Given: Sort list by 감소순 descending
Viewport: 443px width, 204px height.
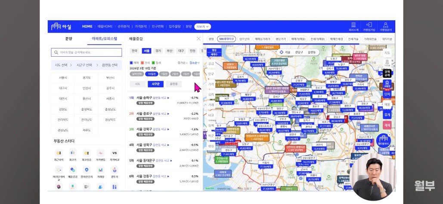Looking at the screenshot, I should (195, 63).
